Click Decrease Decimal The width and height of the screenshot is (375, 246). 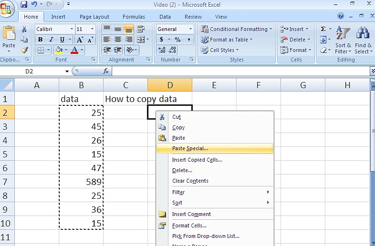[x=172, y=50]
